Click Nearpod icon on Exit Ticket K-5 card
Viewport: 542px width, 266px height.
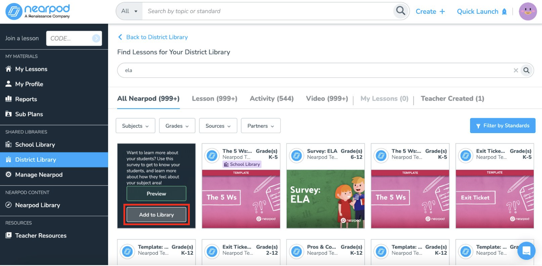pos(466,155)
